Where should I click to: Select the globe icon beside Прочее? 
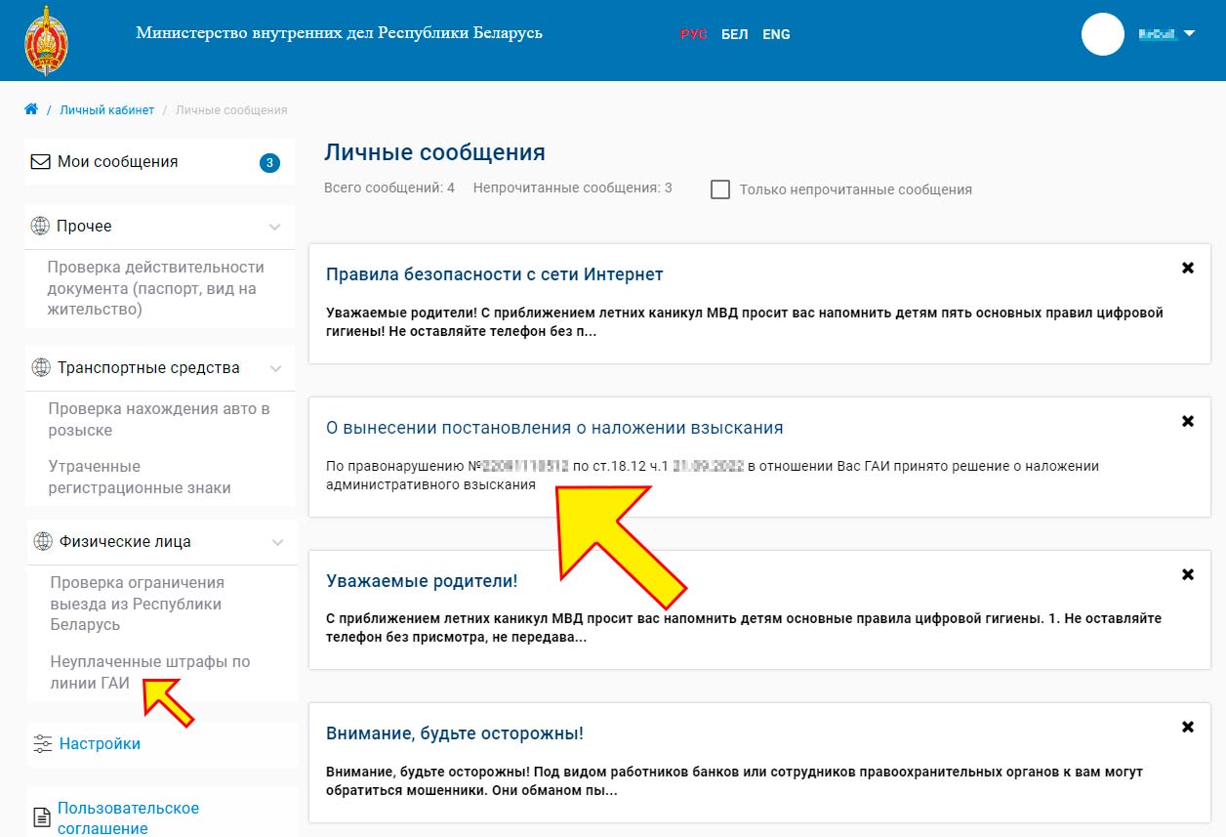pos(40,226)
